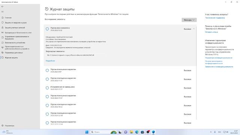Screen dimensions: 240x135
Task: Collapse the 'Угроза восстановлена' entry chevron
Action: [x=194, y=29]
